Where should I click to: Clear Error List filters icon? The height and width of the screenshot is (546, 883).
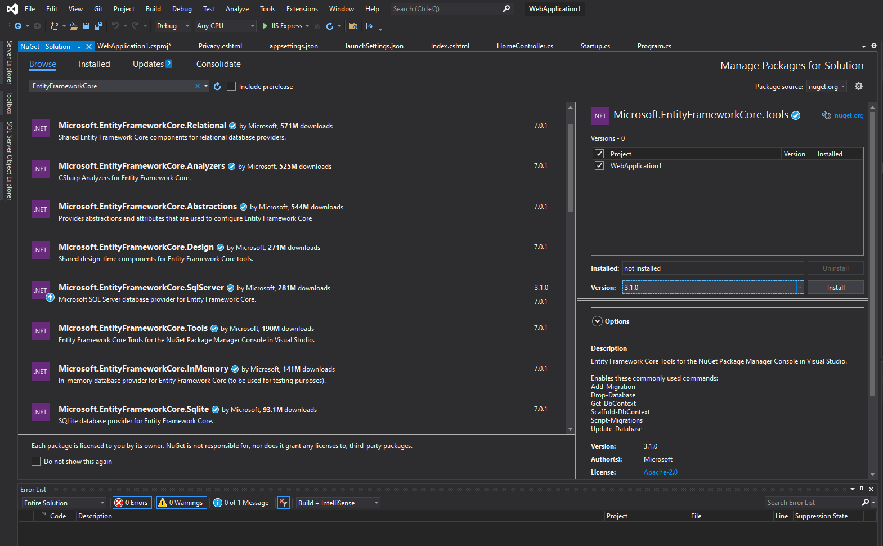(x=284, y=503)
